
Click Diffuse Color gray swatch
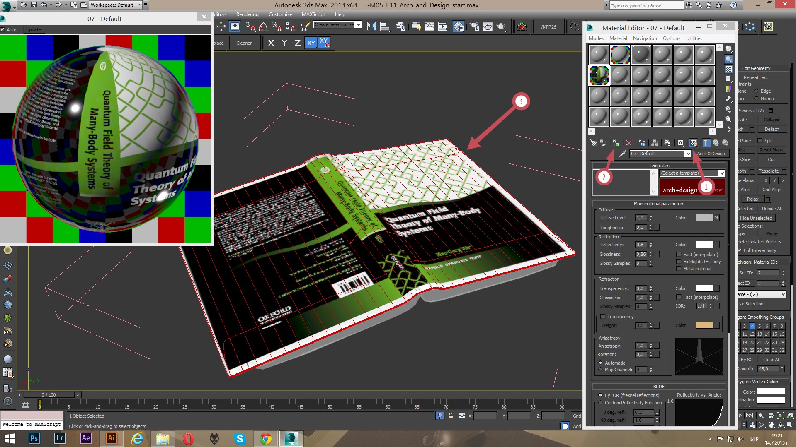[x=704, y=218]
